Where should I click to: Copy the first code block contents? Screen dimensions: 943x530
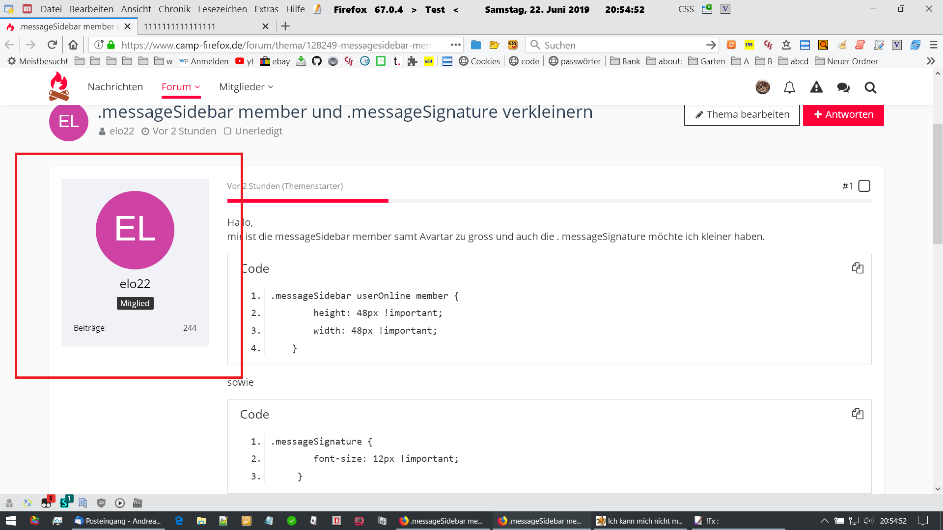coord(858,268)
